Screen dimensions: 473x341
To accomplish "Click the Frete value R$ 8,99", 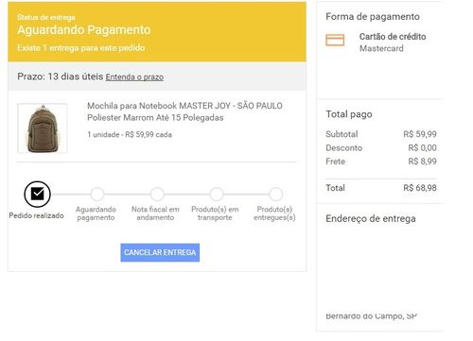I will tap(423, 162).
